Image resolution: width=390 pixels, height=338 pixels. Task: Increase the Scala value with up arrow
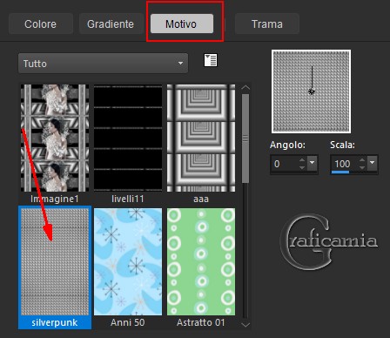[x=362, y=160]
